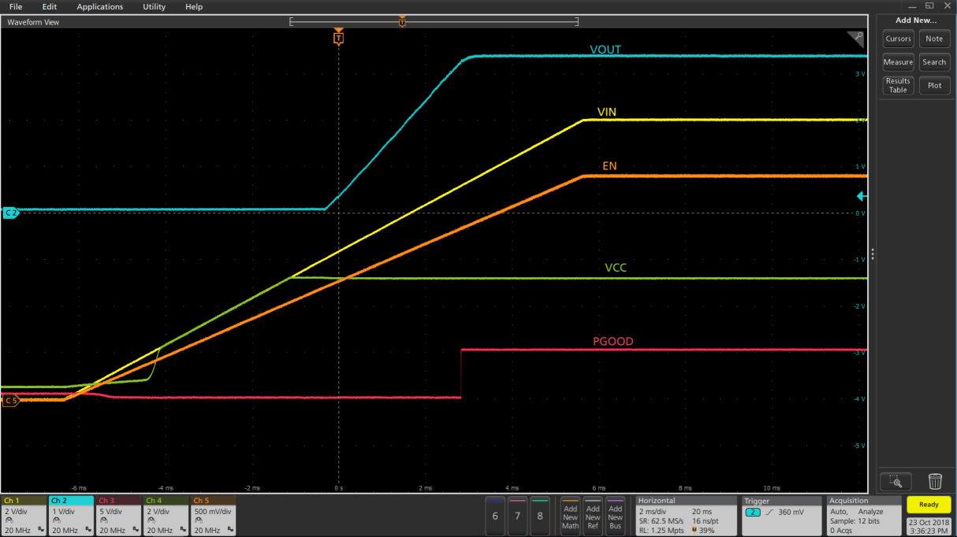Image resolution: width=957 pixels, height=537 pixels.
Task: Click the trash can delete icon
Action: pyautogui.click(x=935, y=481)
